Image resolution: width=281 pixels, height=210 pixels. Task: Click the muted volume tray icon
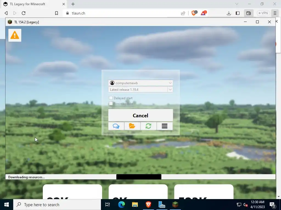tap(245, 205)
